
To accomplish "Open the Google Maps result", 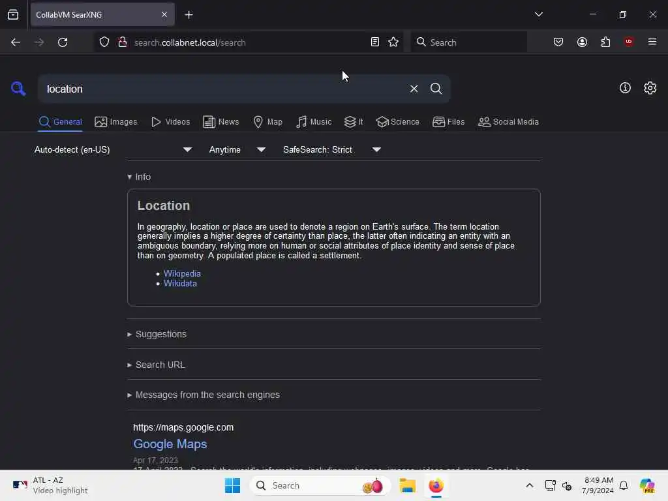I will click(170, 444).
